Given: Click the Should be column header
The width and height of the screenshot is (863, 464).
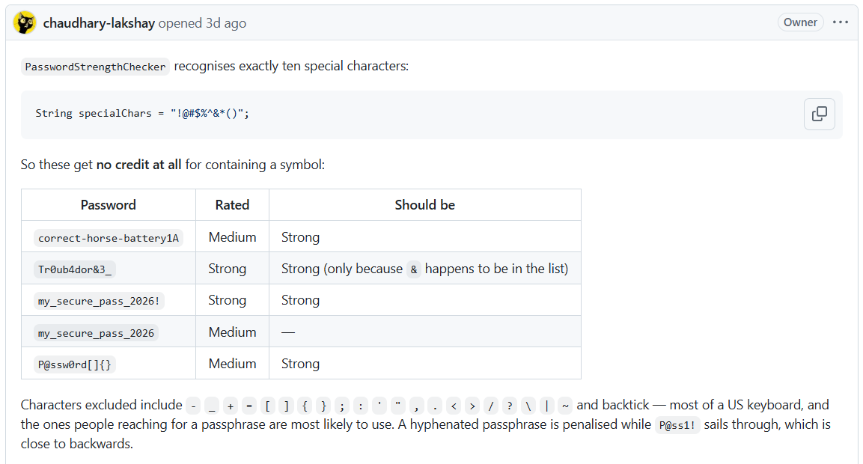Looking at the screenshot, I should pyautogui.click(x=425, y=205).
